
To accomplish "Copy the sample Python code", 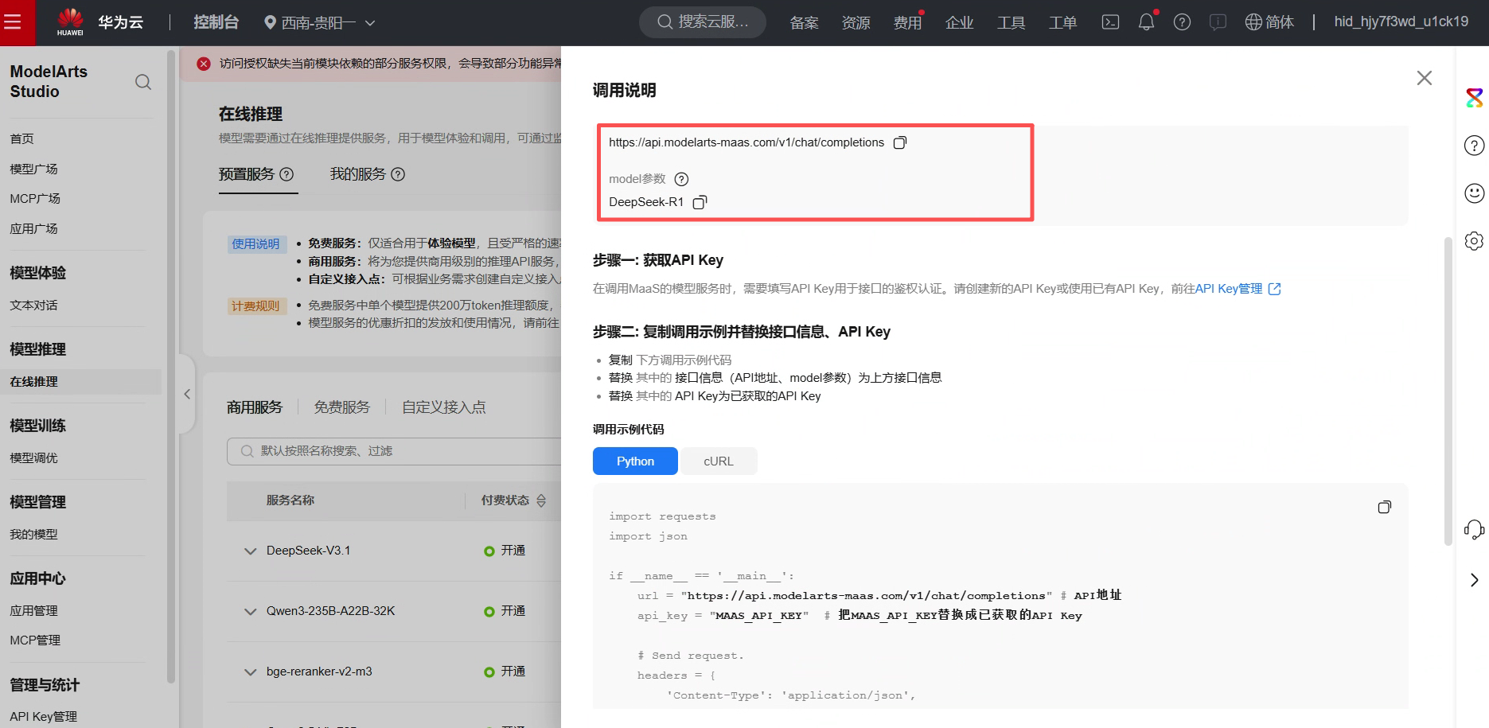I will click(1385, 507).
